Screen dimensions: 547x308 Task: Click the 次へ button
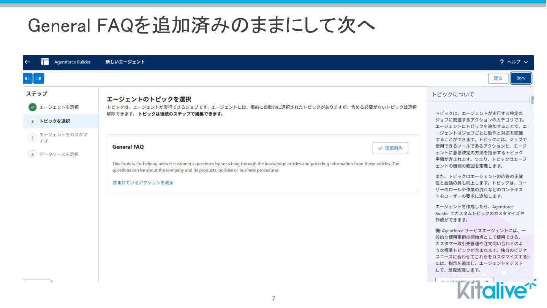(521, 78)
